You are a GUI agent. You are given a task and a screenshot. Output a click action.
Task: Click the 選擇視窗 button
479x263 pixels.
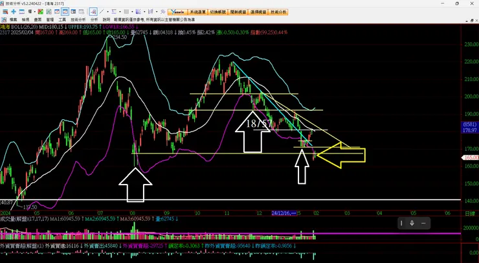258,12
